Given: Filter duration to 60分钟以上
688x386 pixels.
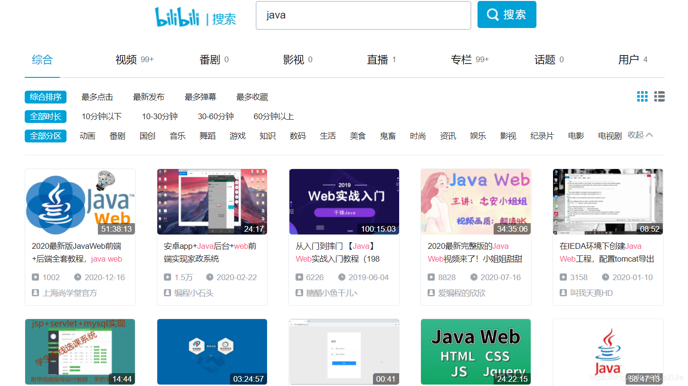Looking at the screenshot, I should point(274,116).
